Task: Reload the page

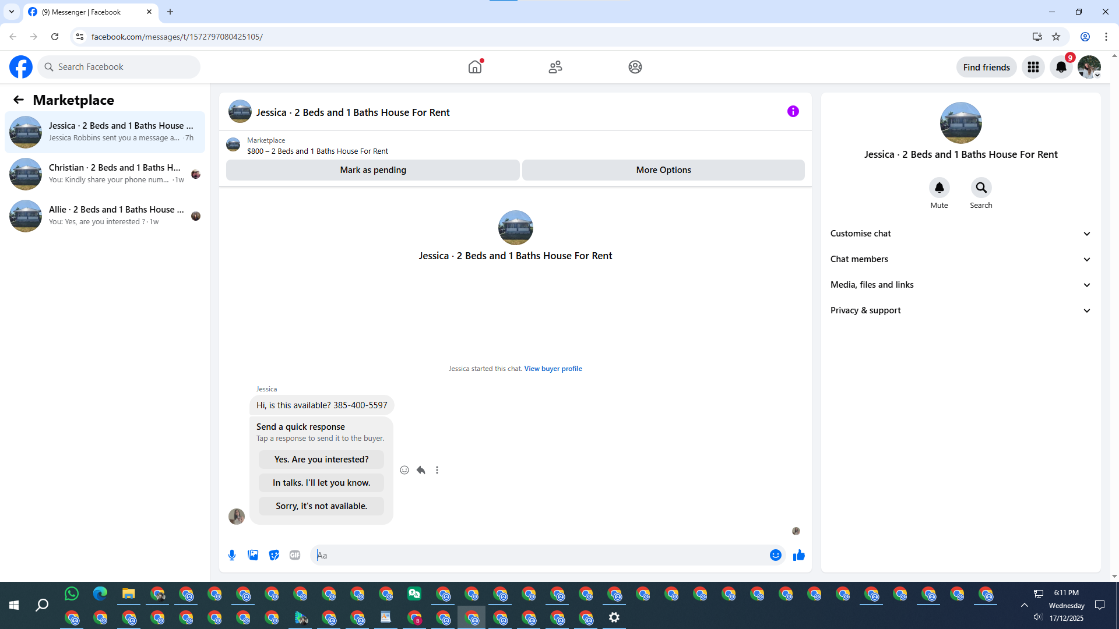Action: 55,37
